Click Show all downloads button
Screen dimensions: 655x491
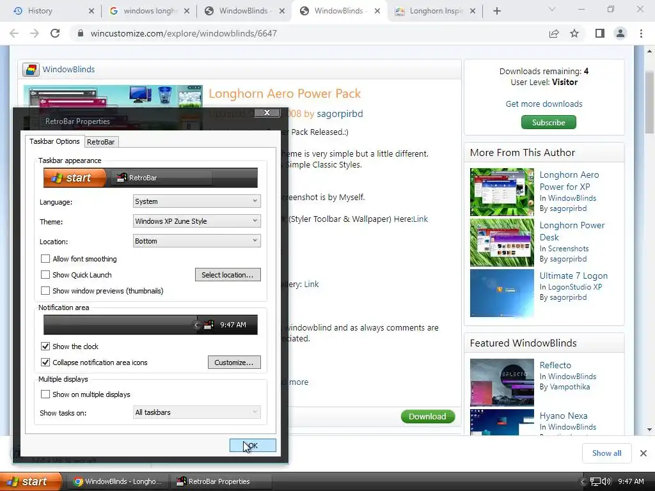[x=606, y=453]
